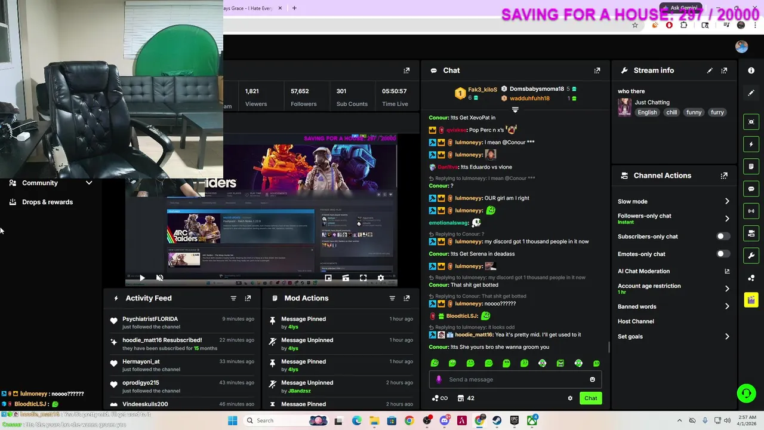Image resolution: width=764 pixels, height=430 pixels.
Task: Open Discord from the taskbar
Action: 444,420
